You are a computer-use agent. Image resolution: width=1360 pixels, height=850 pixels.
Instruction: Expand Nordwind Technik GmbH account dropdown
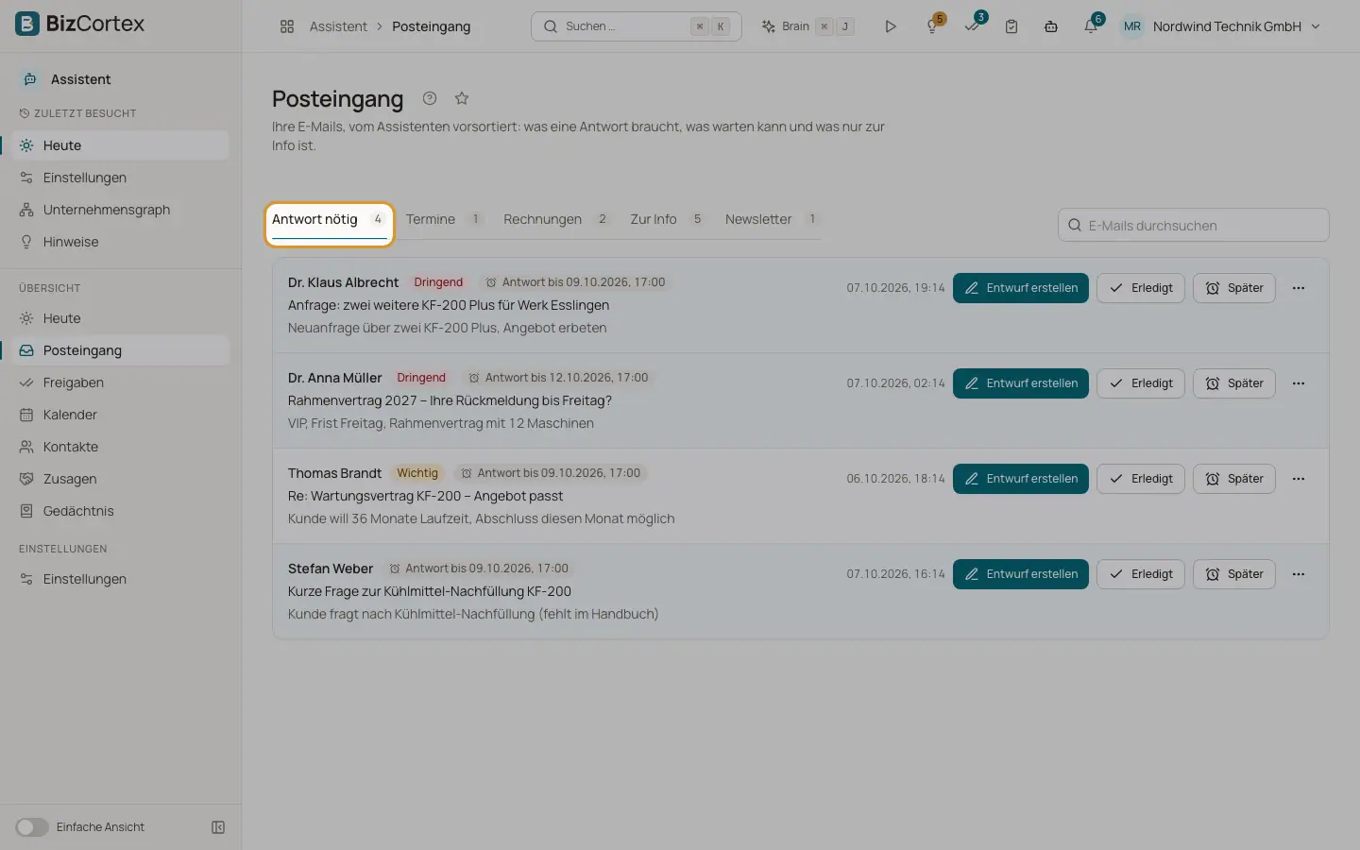(1316, 26)
